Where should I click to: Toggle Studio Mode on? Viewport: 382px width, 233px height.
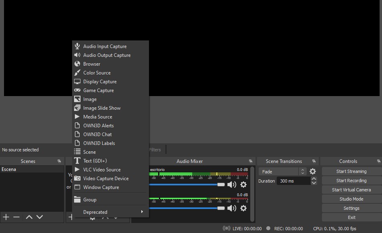pyautogui.click(x=351, y=199)
